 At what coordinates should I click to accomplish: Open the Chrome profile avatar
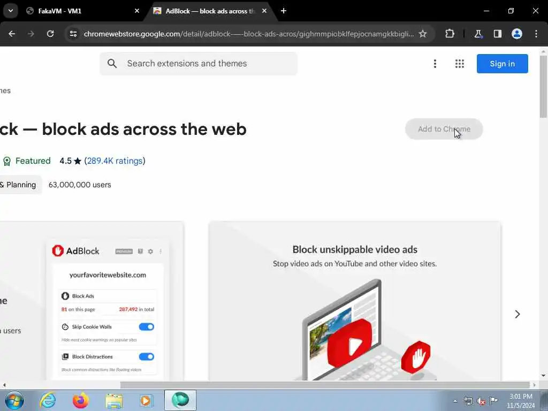pyautogui.click(x=517, y=34)
